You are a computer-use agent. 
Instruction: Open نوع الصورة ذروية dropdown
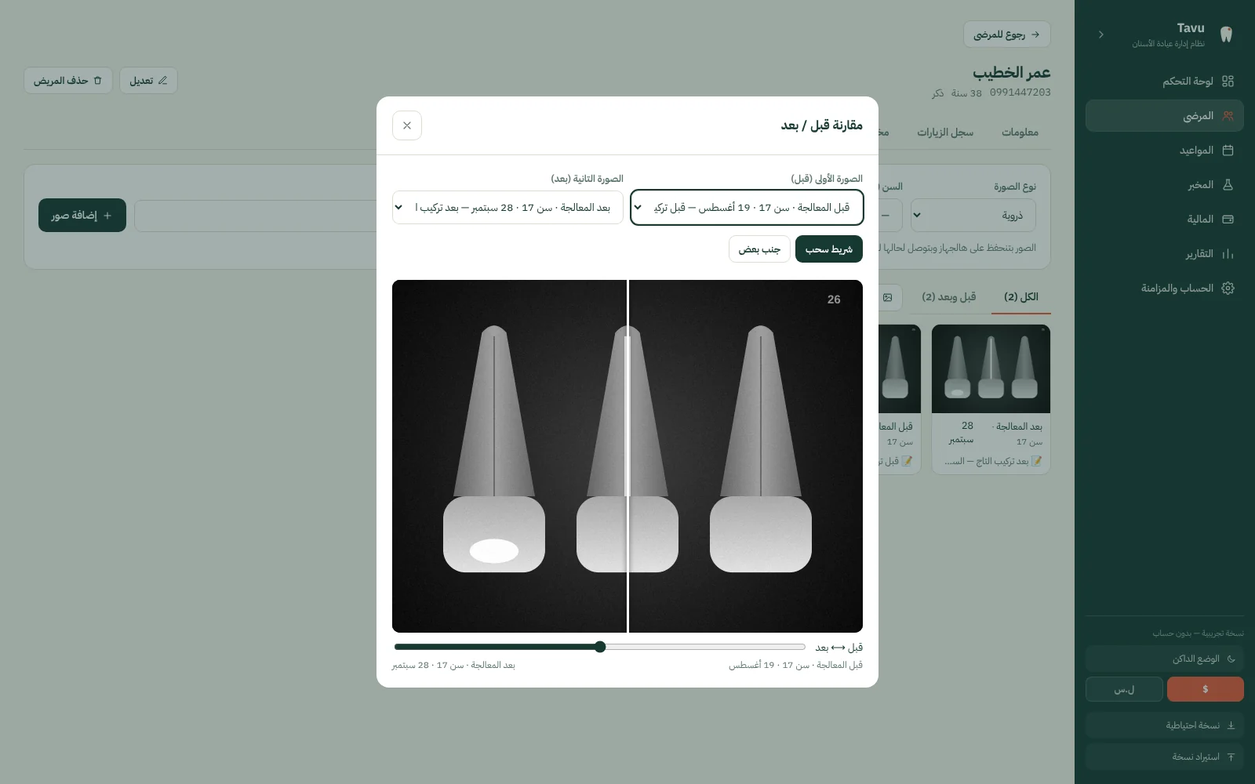click(x=973, y=216)
